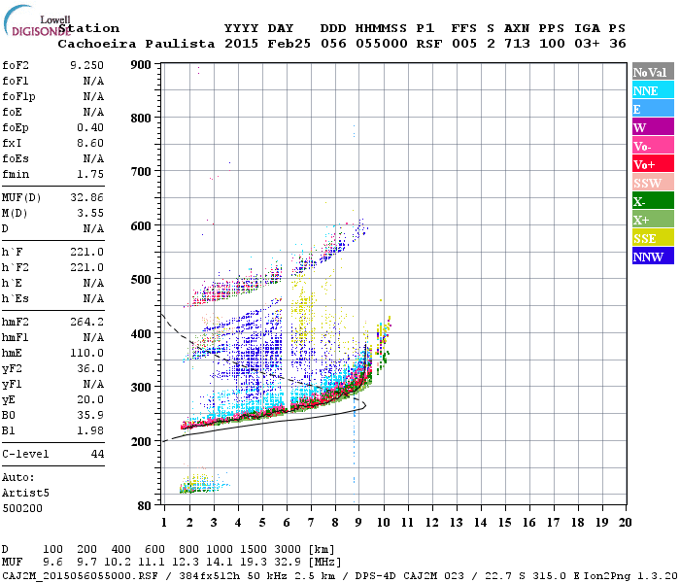Pick the X+ light green legend swatch
Viewport: 680px width, 583px height.
652,220
